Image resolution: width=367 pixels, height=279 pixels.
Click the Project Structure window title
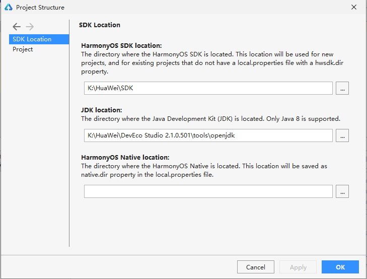click(40, 8)
